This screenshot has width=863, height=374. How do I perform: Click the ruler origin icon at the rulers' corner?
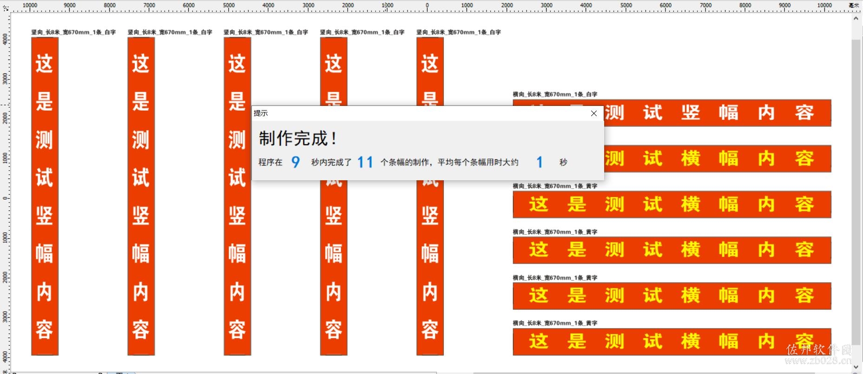click(5, 7)
